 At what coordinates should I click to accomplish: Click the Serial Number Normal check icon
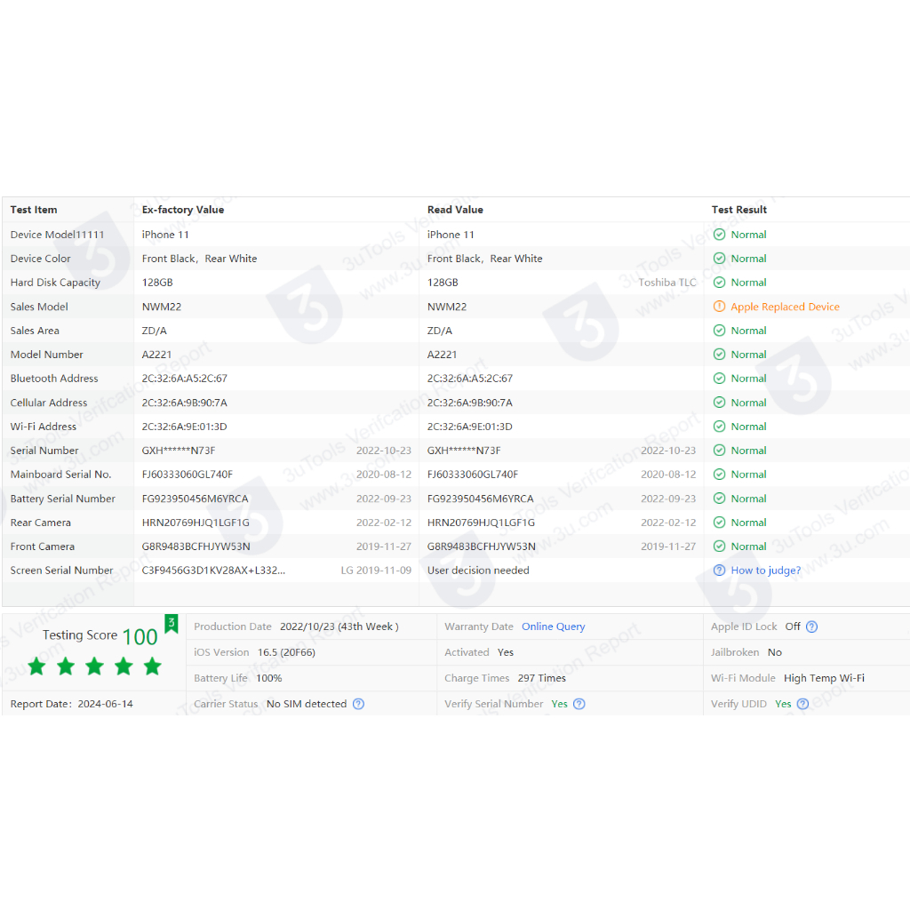click(719, 451)
